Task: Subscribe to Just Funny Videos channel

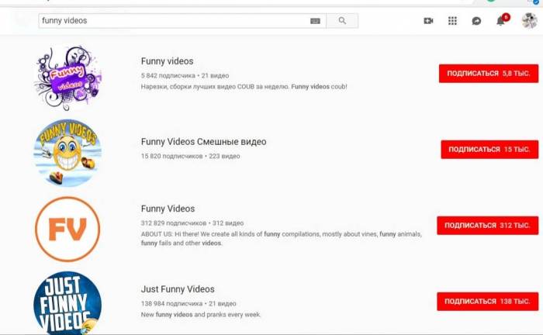Action: (x=487, y=301)
